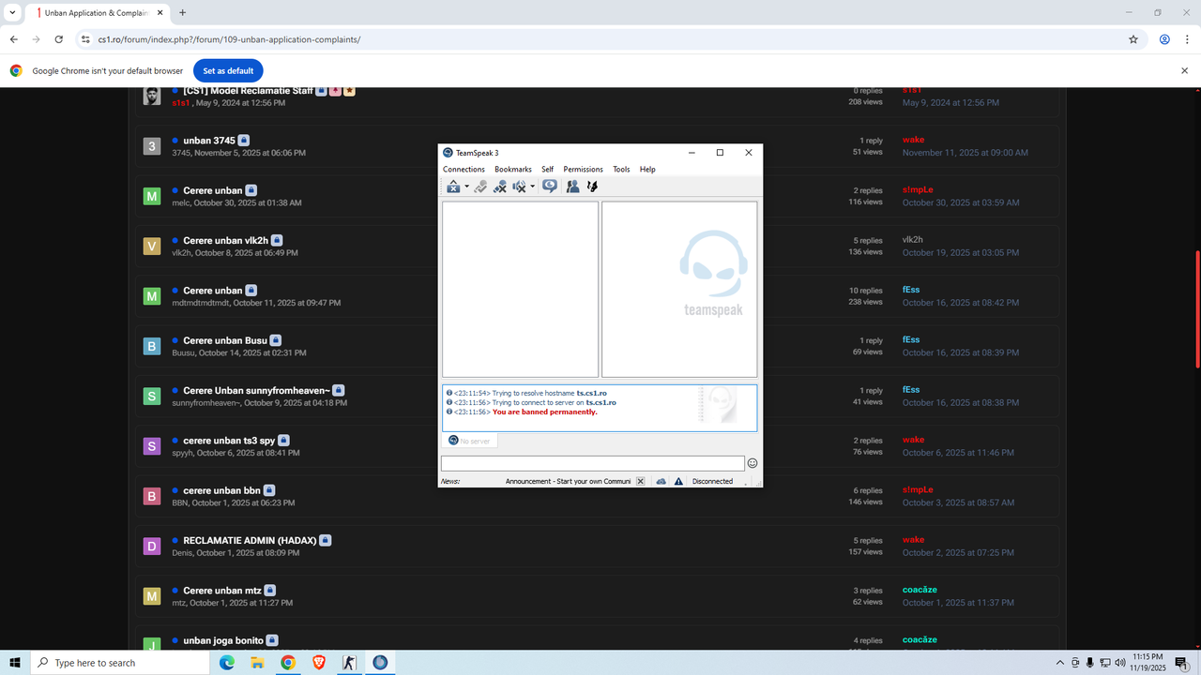The height and width of the screenshot is (675, 1201).
Task: Click the unread blue dot before 'Cerere unban Busu'
Action: click(175, 340)
